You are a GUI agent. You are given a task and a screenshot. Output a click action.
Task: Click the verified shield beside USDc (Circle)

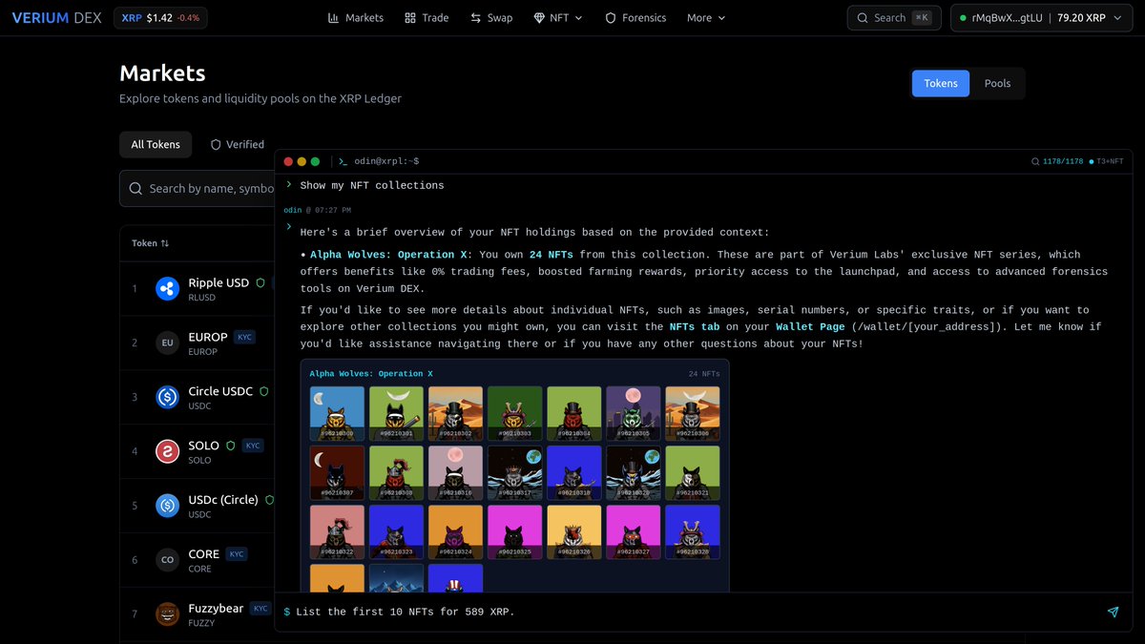[270, 499]
